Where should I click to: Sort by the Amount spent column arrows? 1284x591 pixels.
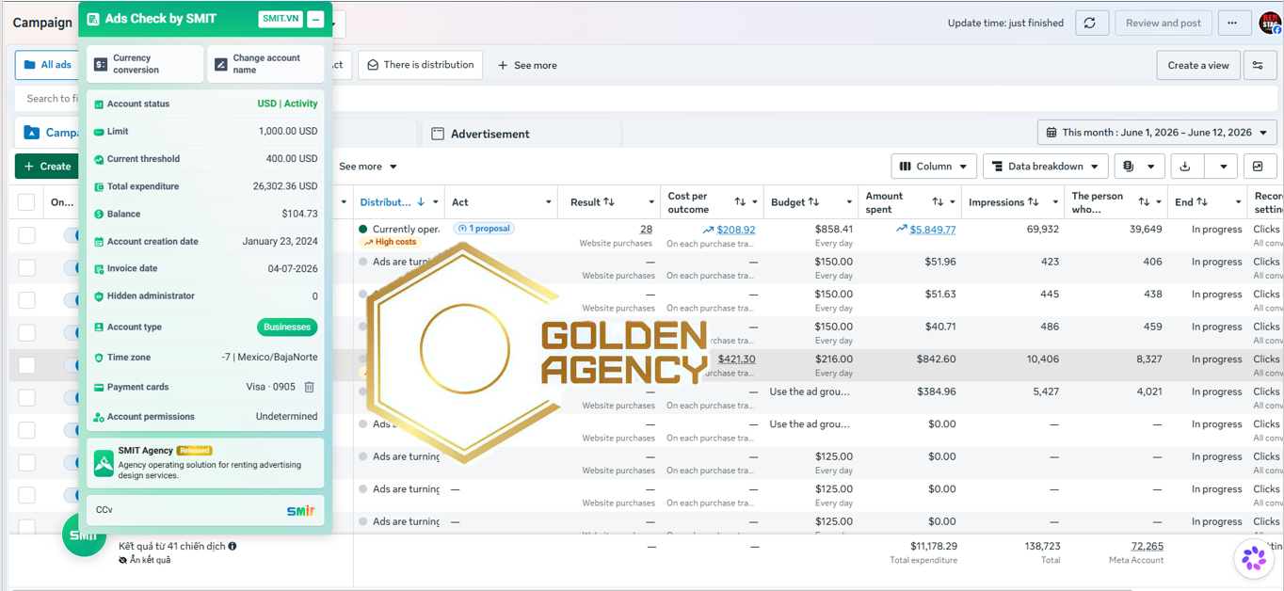point(938,202)
